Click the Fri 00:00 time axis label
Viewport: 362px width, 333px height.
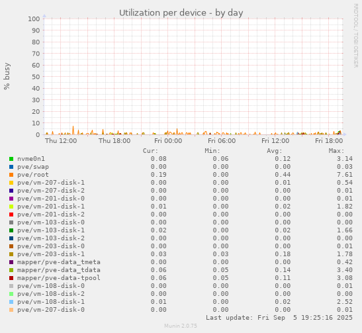tap(168, 140)
